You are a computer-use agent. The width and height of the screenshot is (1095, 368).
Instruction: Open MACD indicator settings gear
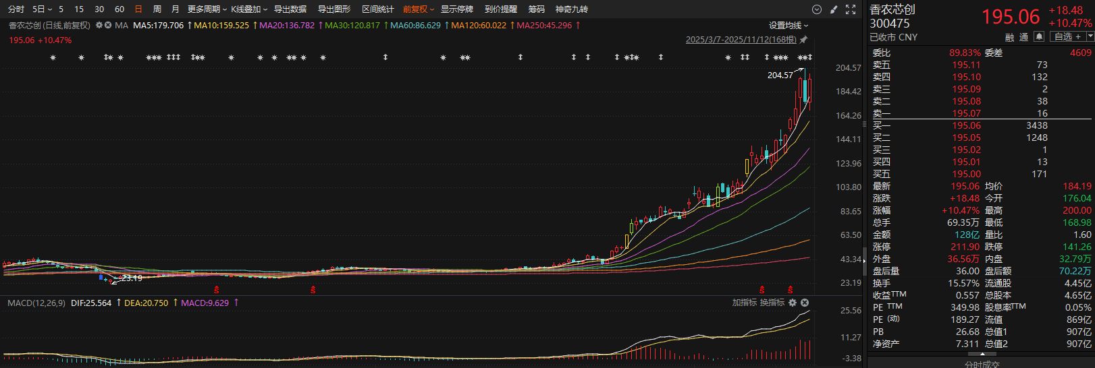click(793, 303)
